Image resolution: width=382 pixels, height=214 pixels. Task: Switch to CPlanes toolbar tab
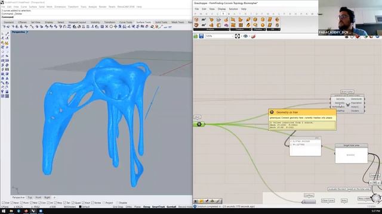(23, 23)
